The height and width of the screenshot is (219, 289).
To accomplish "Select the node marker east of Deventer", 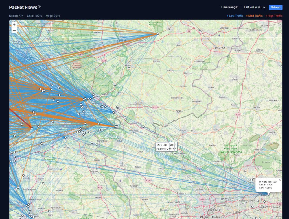I will click(x=158, y=34).
